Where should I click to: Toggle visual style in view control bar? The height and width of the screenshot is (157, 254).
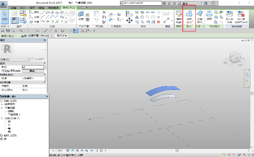[73, 151]
